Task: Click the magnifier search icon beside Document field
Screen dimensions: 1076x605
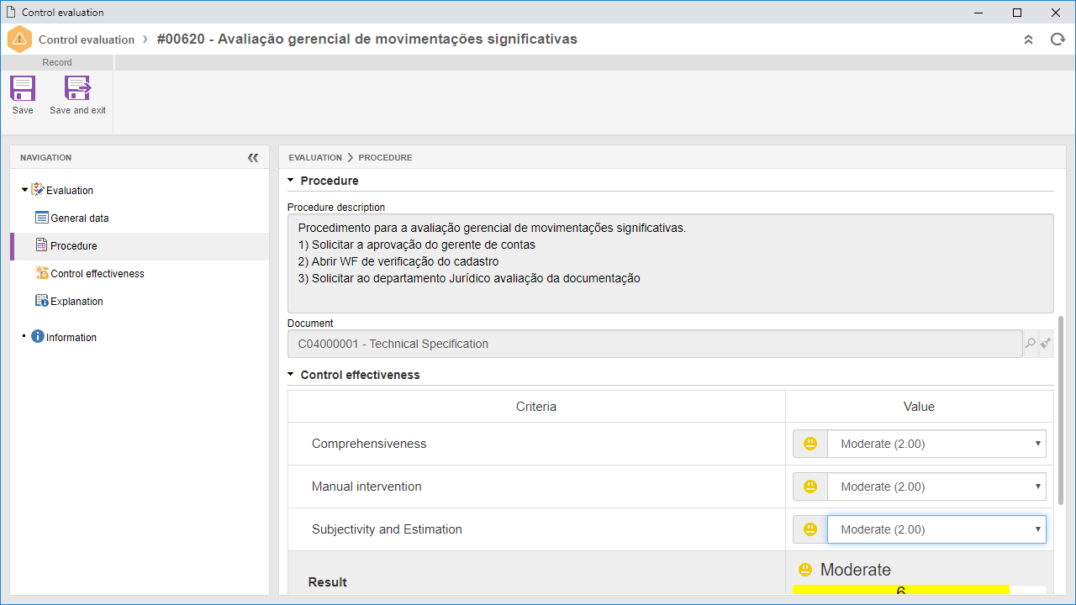Action: coord(1031,344)
